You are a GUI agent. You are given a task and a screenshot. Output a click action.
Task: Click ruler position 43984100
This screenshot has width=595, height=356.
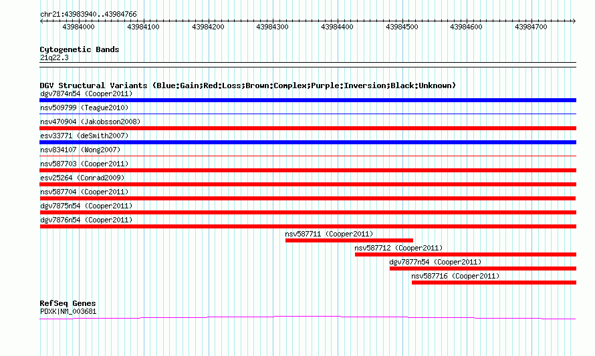(144, 27)
